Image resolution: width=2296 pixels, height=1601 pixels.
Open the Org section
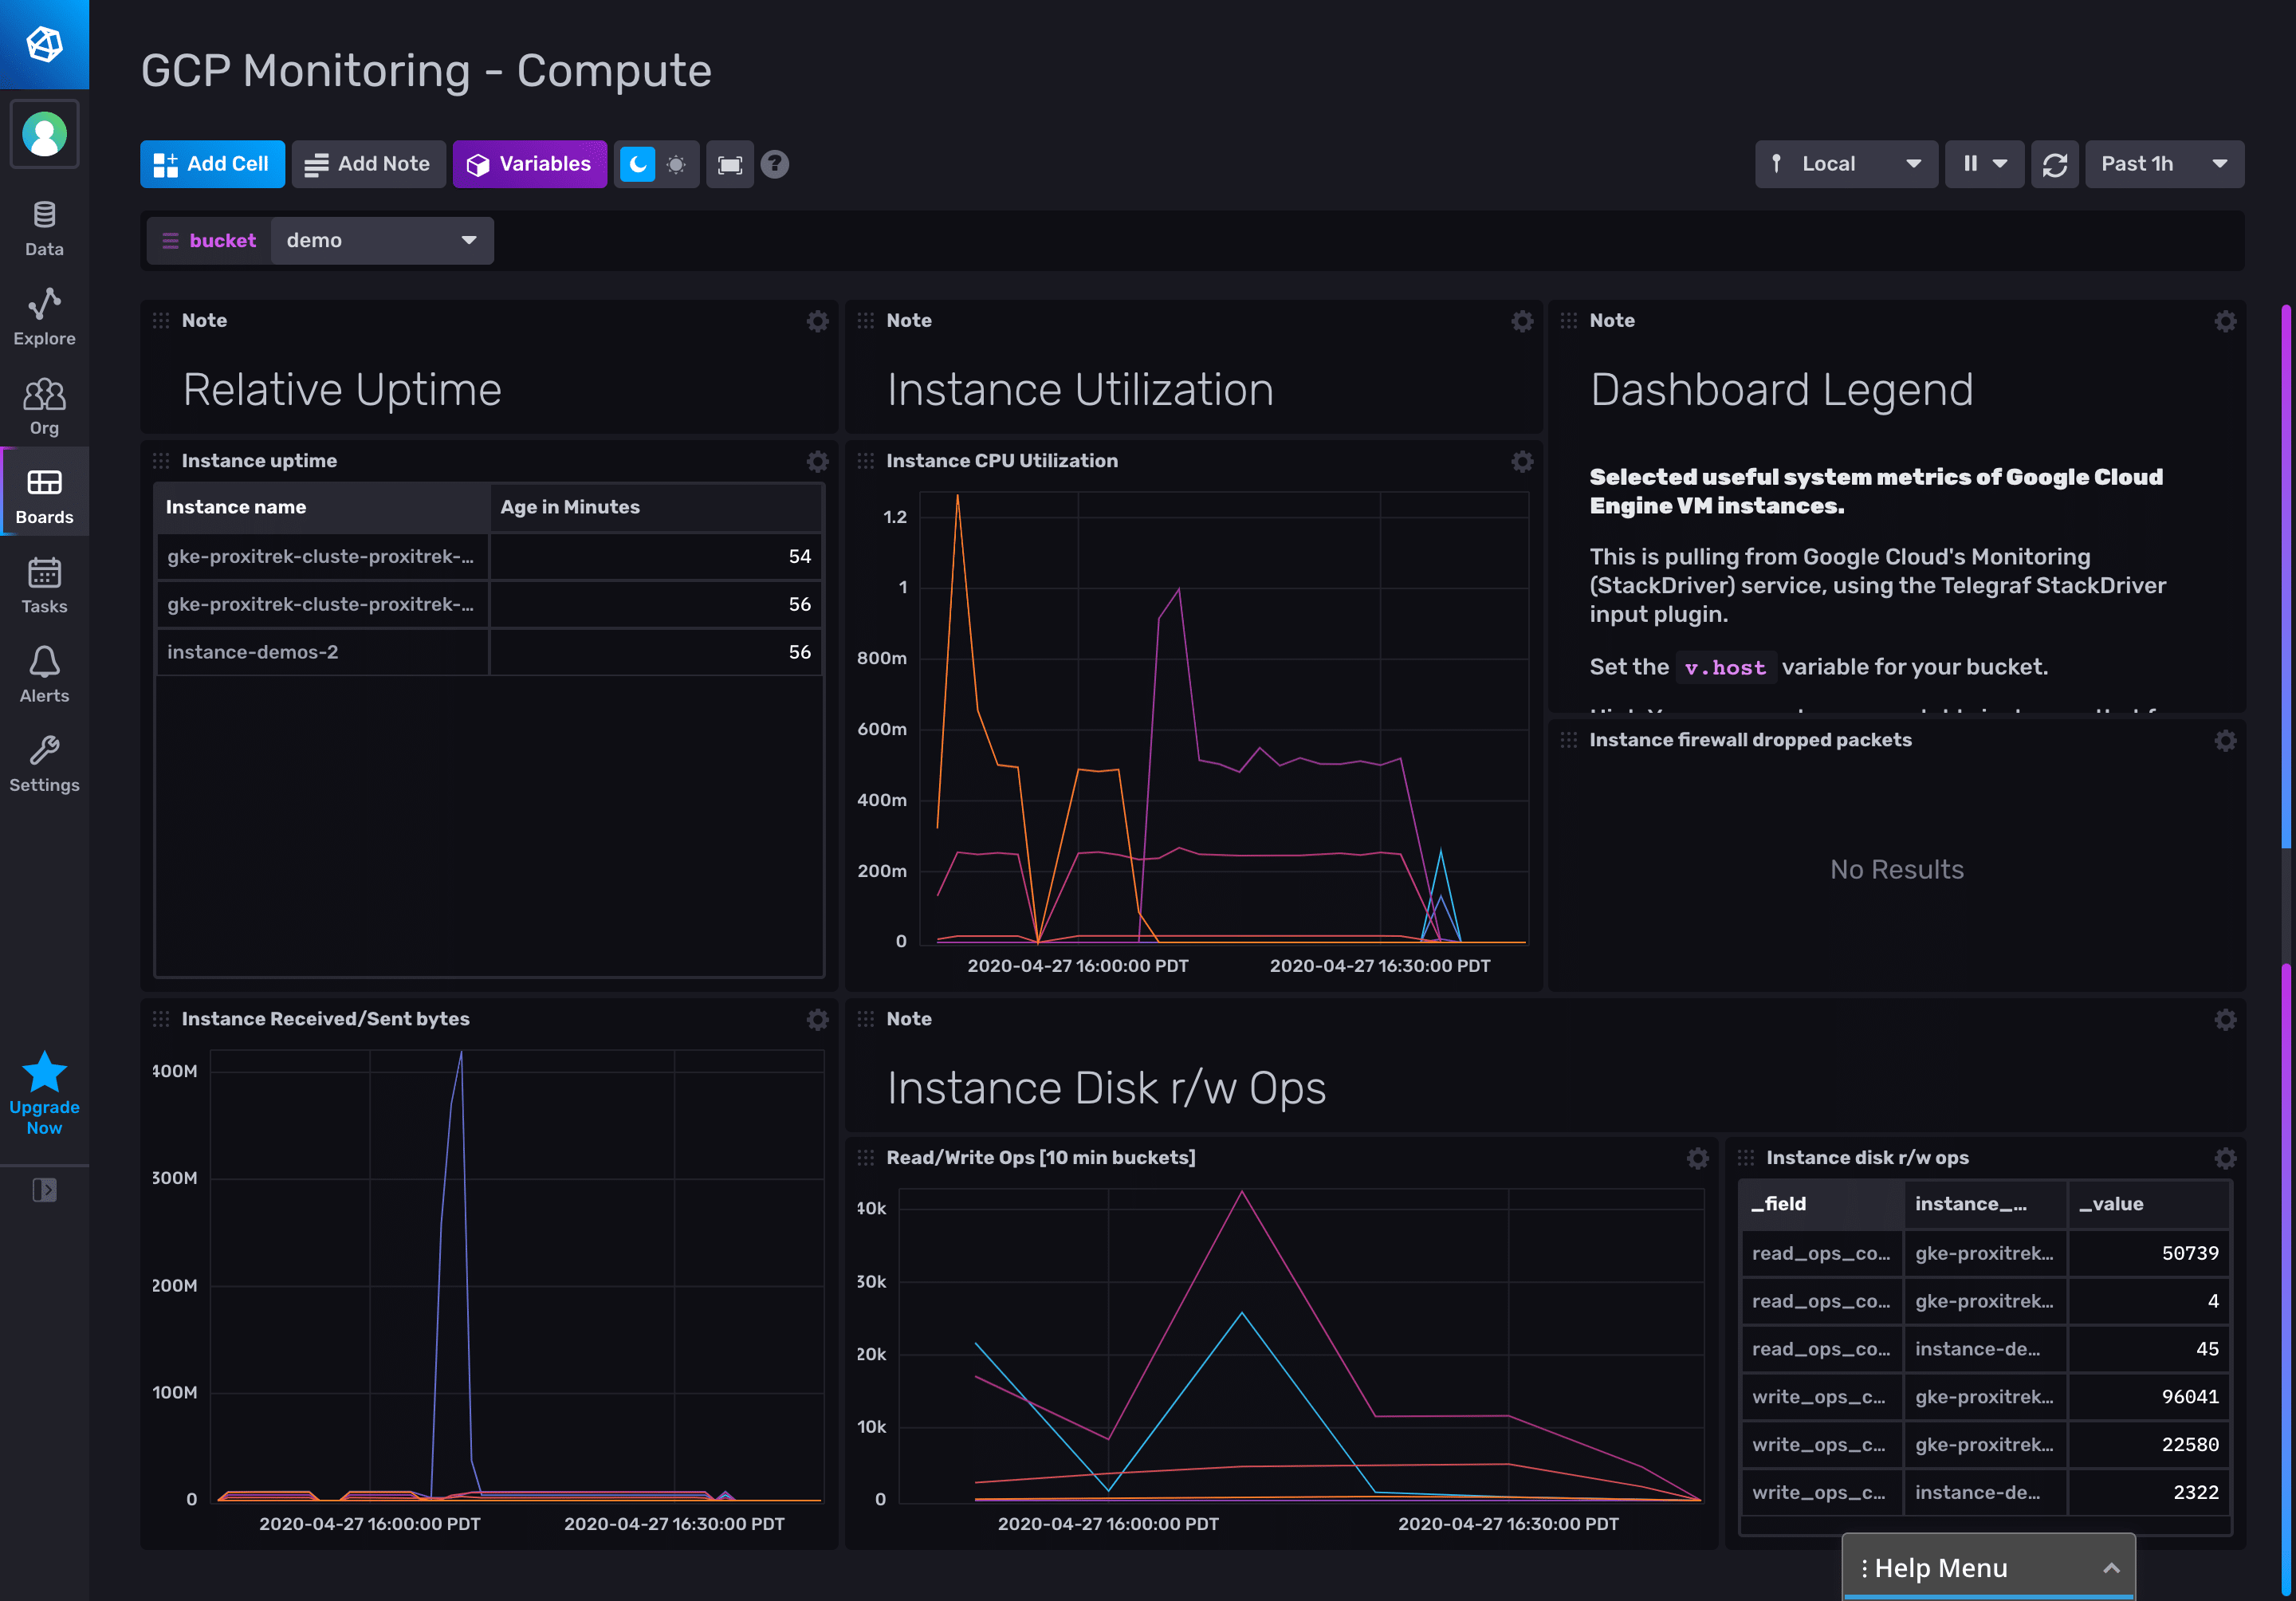44,407
